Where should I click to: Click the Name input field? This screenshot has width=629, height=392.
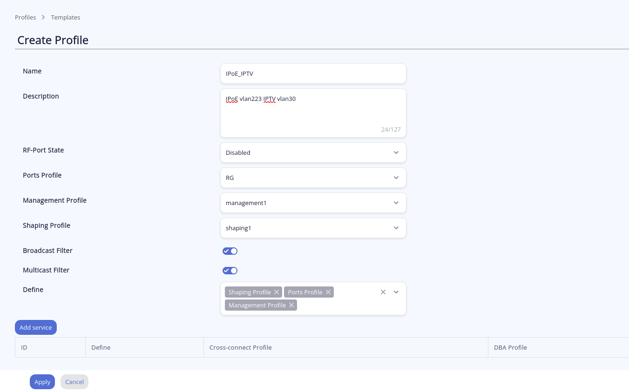[x=313, y=73]
